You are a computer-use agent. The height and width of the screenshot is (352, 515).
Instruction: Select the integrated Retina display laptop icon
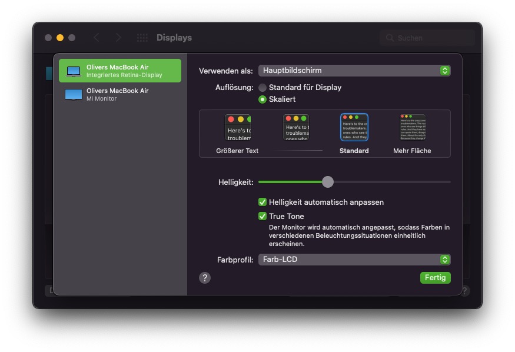click(74, 71)
